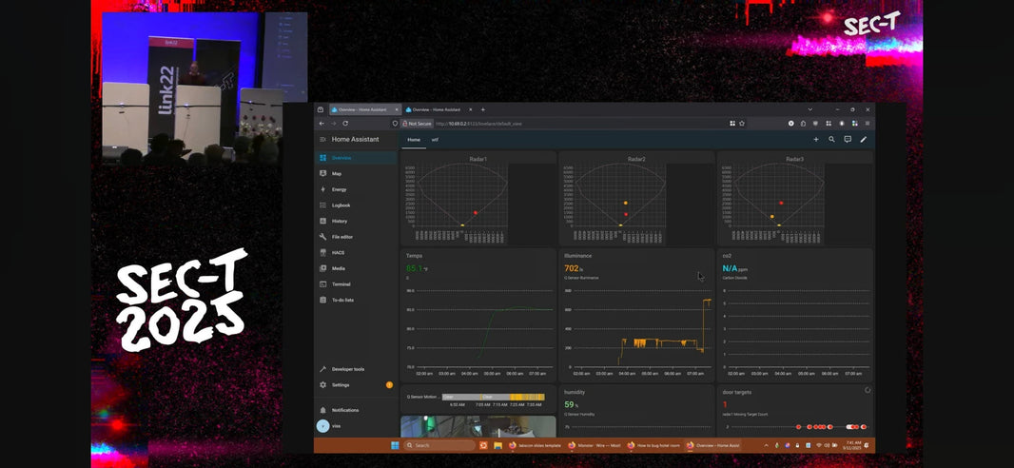Image resolution: width=1014 pixels, height=468 pixels.
Task: Click the dashboard search magnifier icon
Action: [x=831, y=140]
